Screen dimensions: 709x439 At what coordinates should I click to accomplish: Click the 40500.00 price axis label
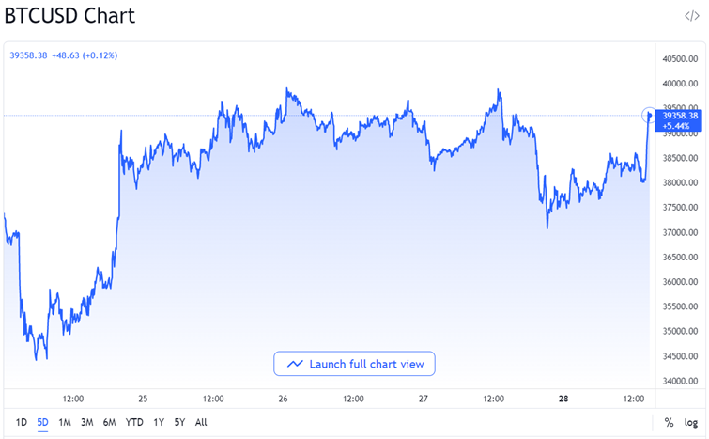click(x=679, y=59)
